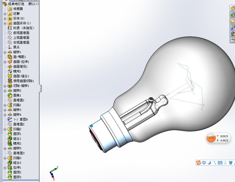
Task: Click the 曲面-缝合1 knit surface icon
Action: pyautogui.click(x=10, y=76)
